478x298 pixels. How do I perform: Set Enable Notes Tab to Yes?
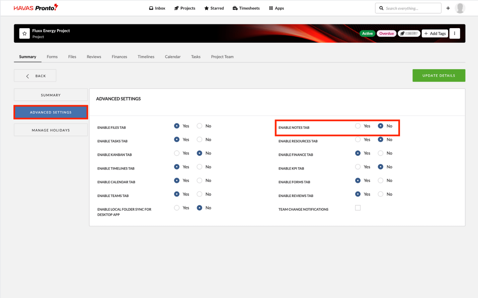[x=358, y=126]
